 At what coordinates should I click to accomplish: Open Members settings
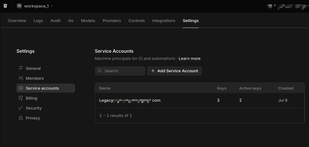pyautogui.click(x=45, y=78)
